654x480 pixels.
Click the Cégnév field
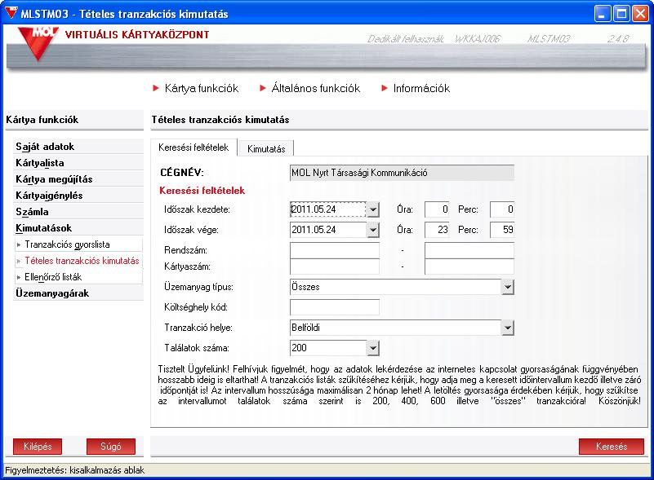point(402,173)
